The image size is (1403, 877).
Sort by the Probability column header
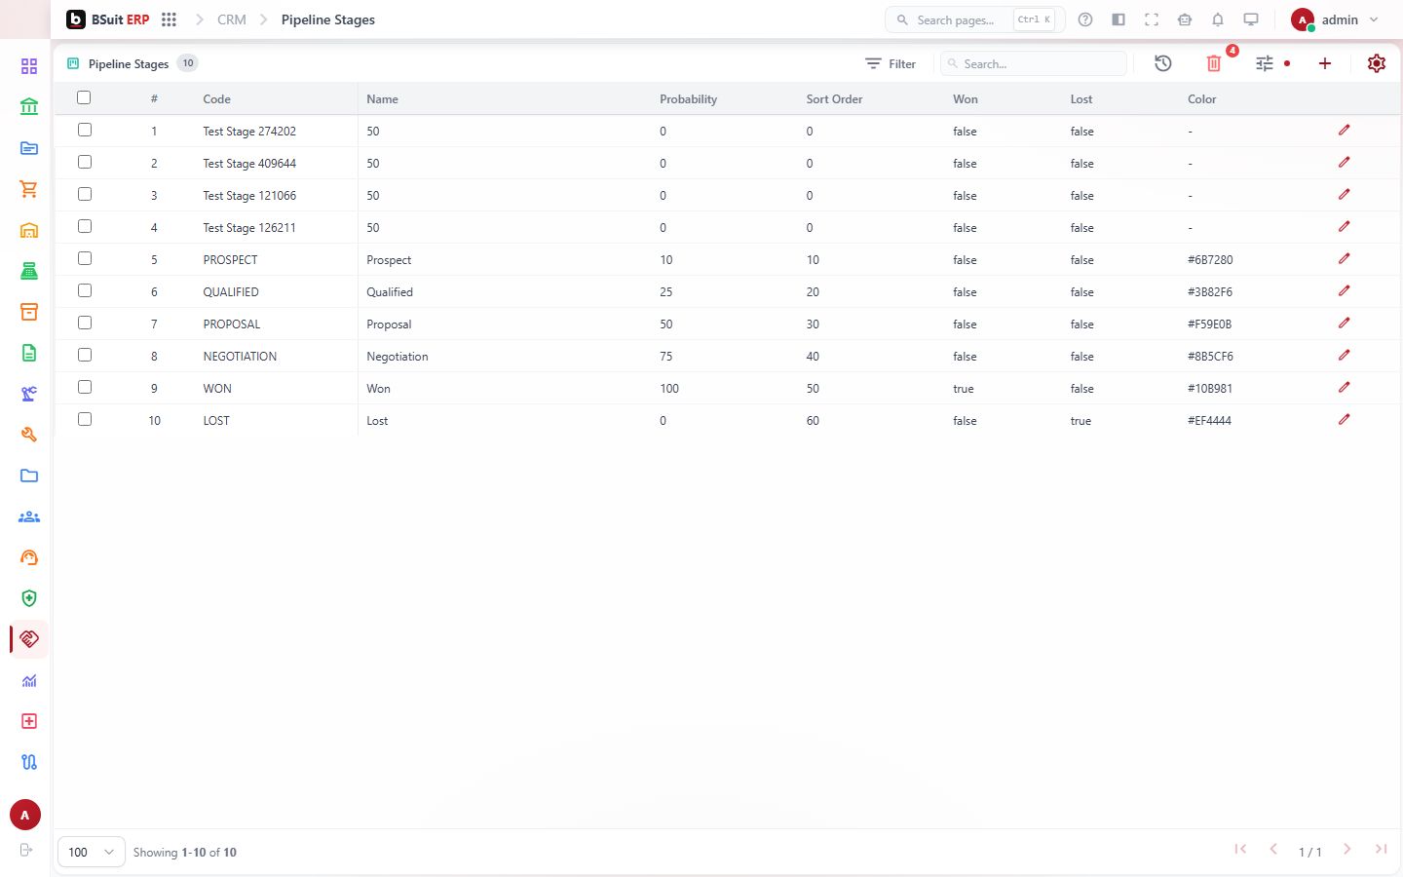[x=688, y=99]
